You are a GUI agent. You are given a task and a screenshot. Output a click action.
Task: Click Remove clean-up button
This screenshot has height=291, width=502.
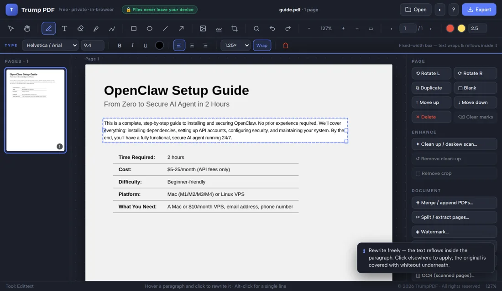pyautogui.click(x=454, y=159)
